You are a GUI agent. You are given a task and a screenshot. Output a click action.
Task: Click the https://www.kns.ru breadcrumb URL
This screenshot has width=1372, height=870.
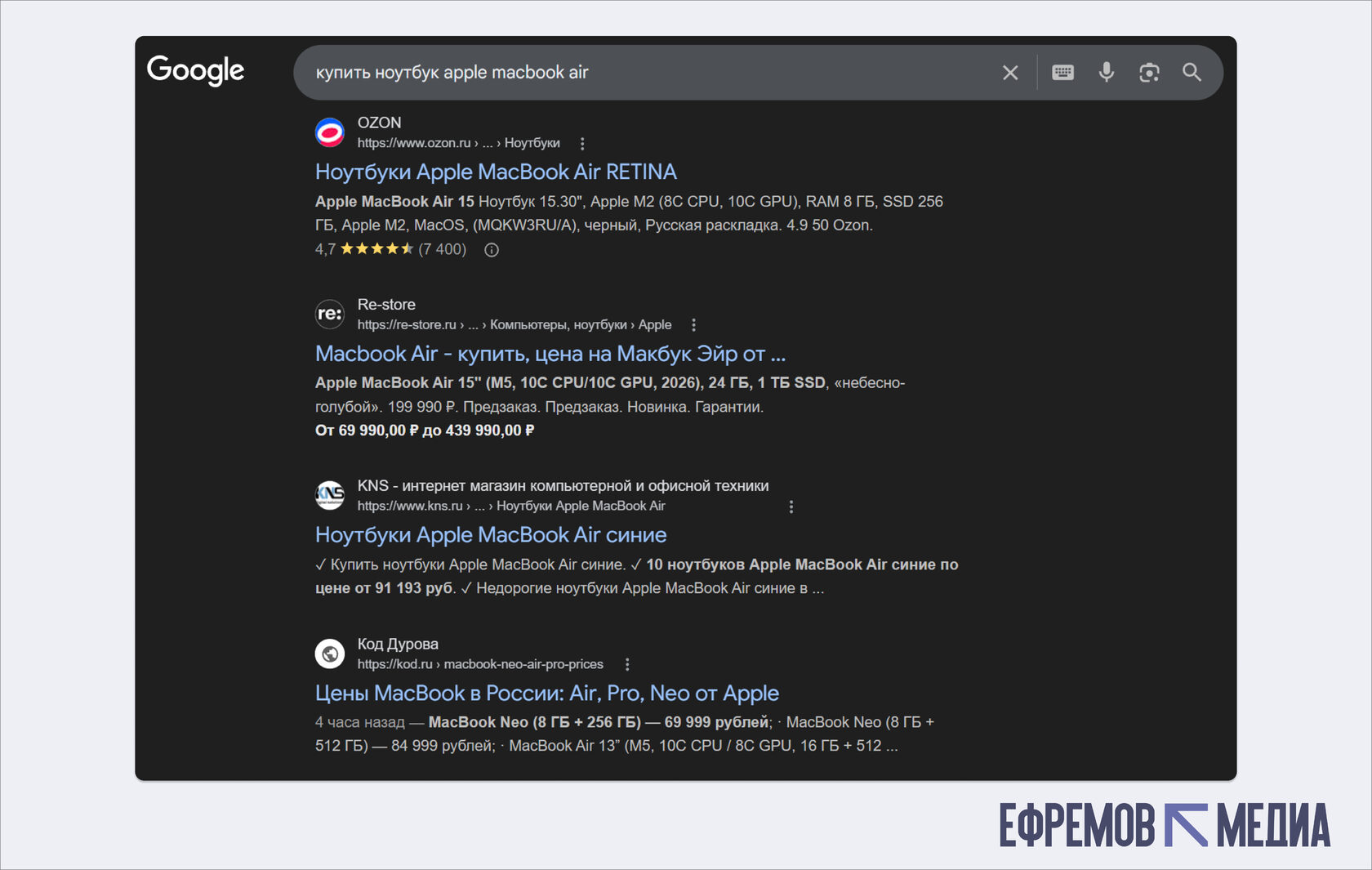click(x=511, y=506)
